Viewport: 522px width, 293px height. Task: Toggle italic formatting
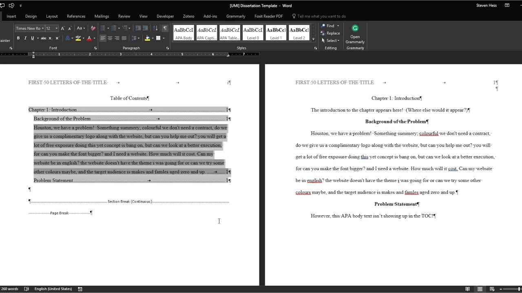[x=25, y=38]
